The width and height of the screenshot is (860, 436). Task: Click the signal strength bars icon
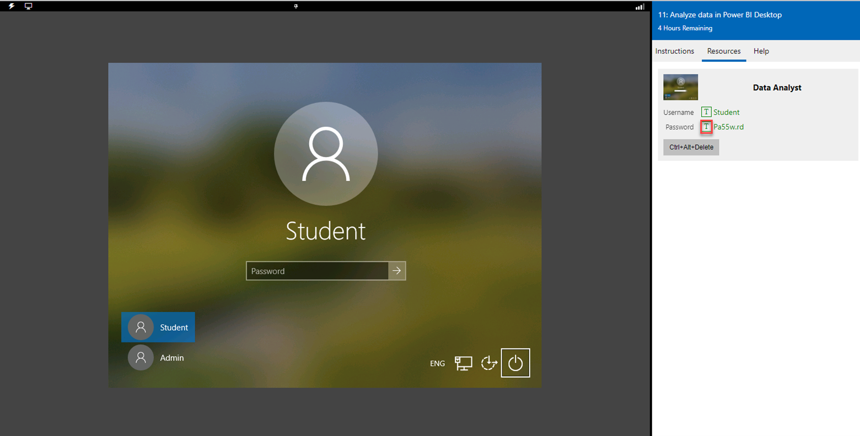(x=639, y=7)
